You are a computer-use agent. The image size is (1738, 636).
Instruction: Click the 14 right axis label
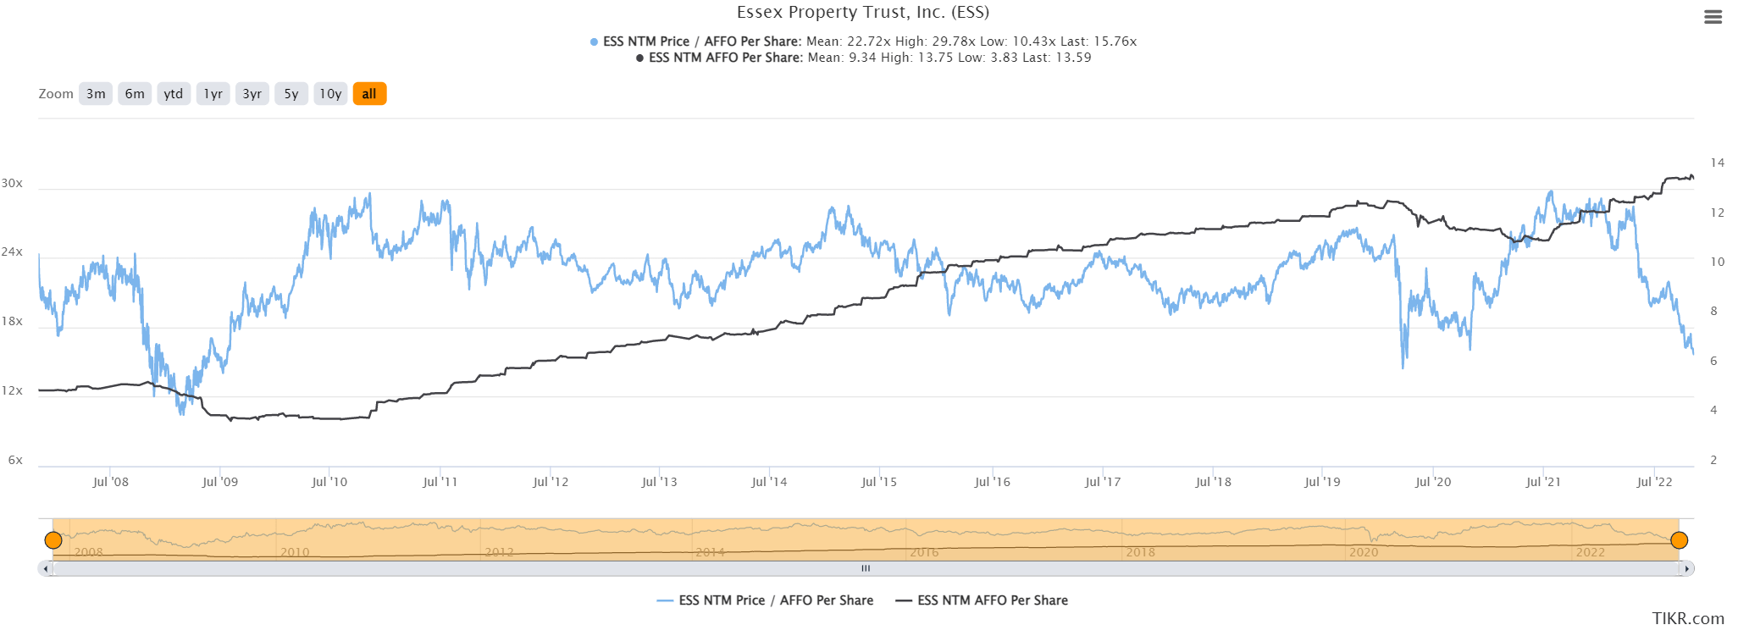(1717, 163)
